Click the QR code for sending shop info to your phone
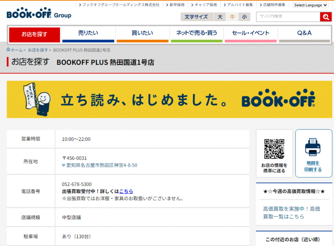Image resolution: width=334 pixels, height=246 pixels. click(274, 149)
